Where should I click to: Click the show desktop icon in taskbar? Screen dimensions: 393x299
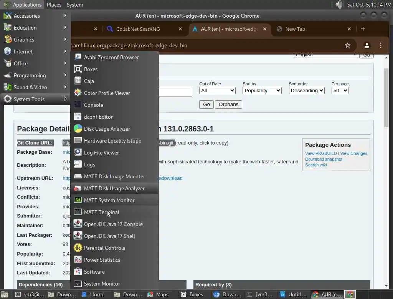[5, 294]
